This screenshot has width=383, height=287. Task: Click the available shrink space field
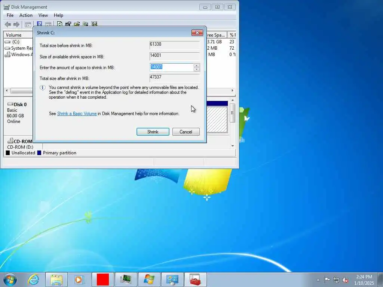[174, 56]
